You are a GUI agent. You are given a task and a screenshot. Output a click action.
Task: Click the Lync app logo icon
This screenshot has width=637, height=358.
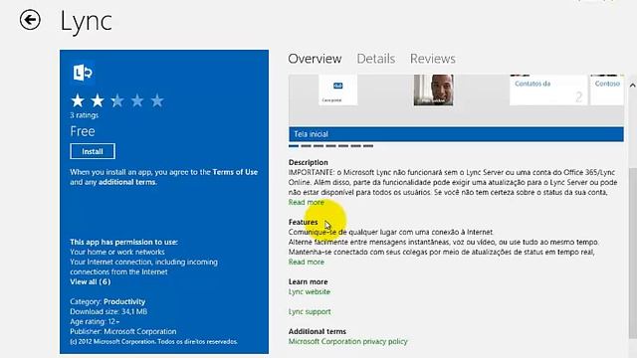(83, 73)
